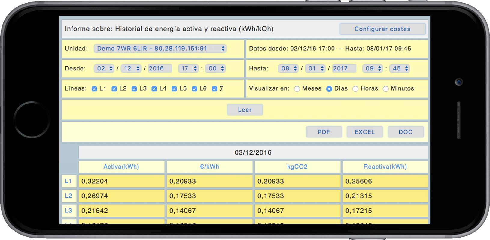Open the Desde month dropdown showing 12
490x240 pixels.
click(x=131, y=68)
